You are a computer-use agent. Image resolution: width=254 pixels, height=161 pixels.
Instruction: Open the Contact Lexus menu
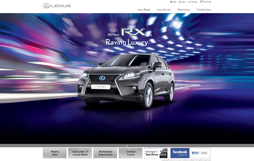click(x=204, y=10)
